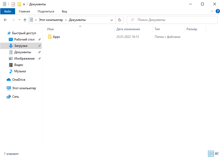Switch to large thumbnails view layout
This screenshot has height=157, width=221.
217,154
